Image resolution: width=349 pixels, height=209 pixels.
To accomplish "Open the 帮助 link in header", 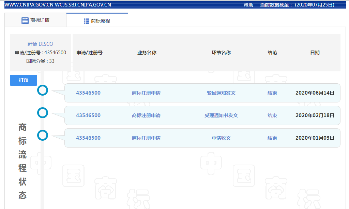I will point(248,5).
